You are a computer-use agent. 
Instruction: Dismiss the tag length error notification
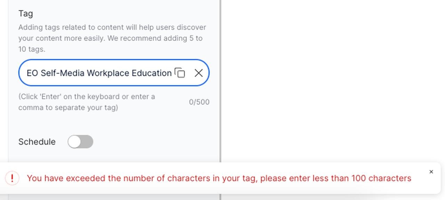[x=431, y=172]
